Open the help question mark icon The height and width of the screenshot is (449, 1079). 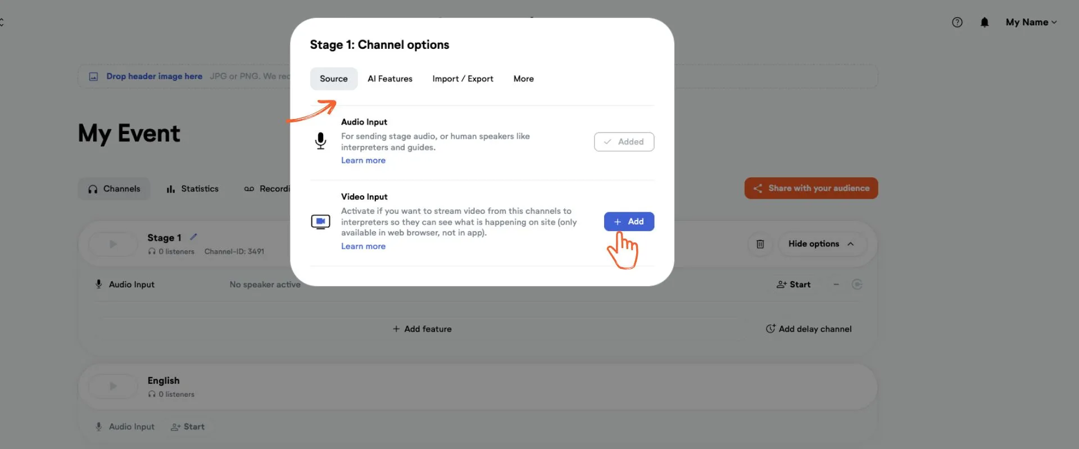click(x=957, y=22)
